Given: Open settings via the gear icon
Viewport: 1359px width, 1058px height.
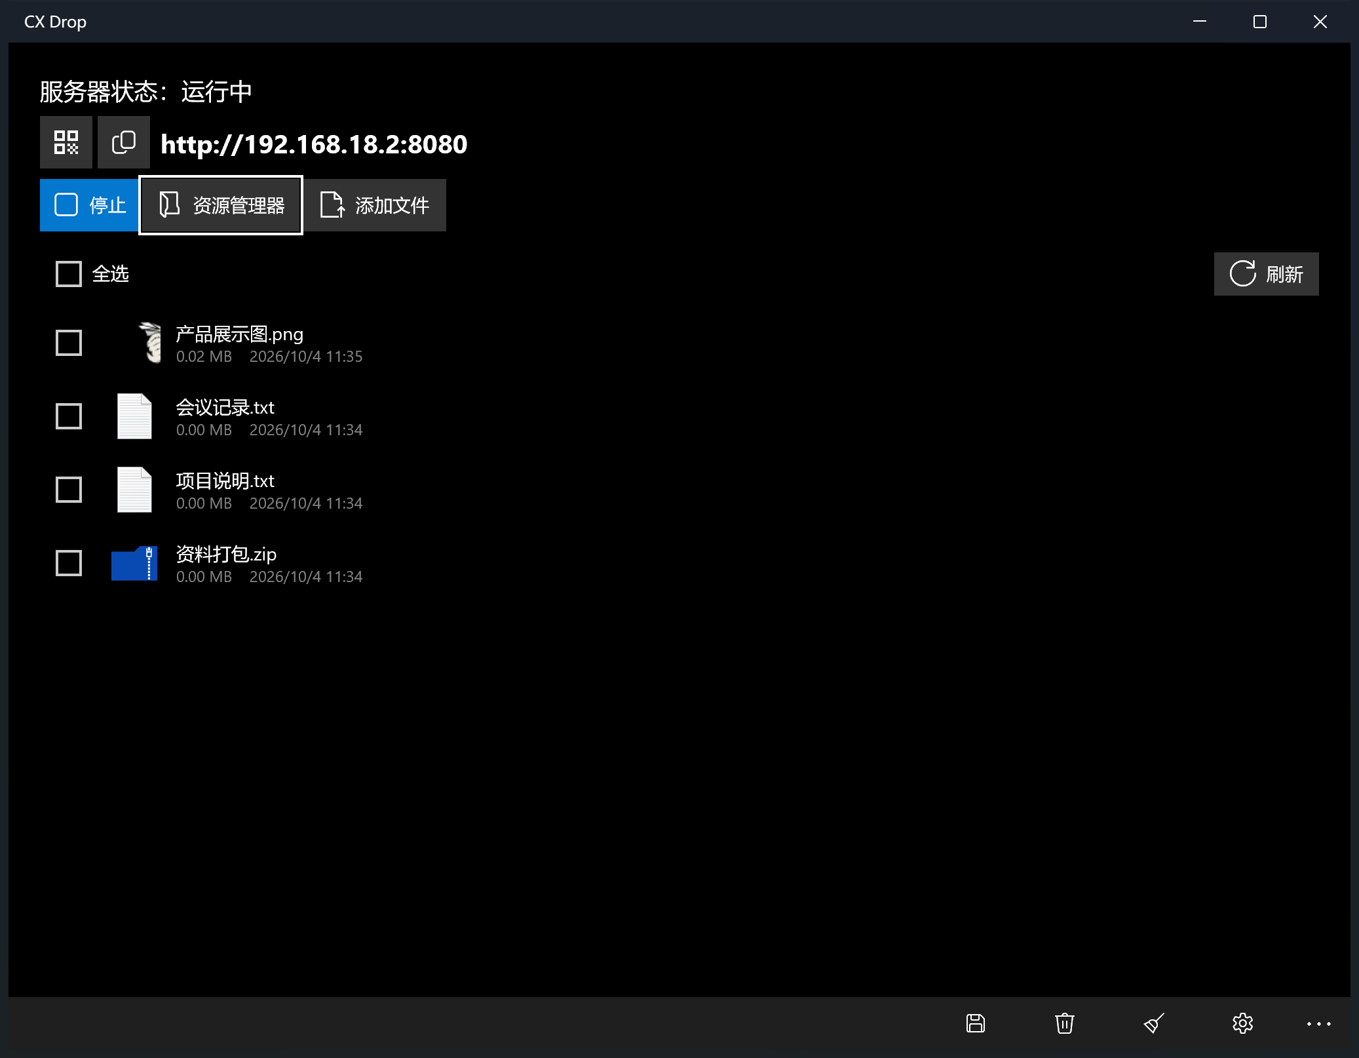Looking at the screenshot, I should [x=1243, y=1023].
